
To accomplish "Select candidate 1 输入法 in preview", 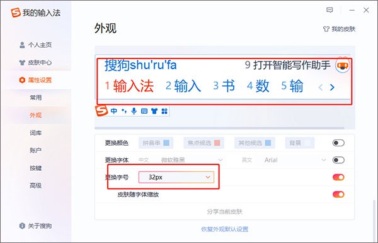I will [x=129, y=86].
